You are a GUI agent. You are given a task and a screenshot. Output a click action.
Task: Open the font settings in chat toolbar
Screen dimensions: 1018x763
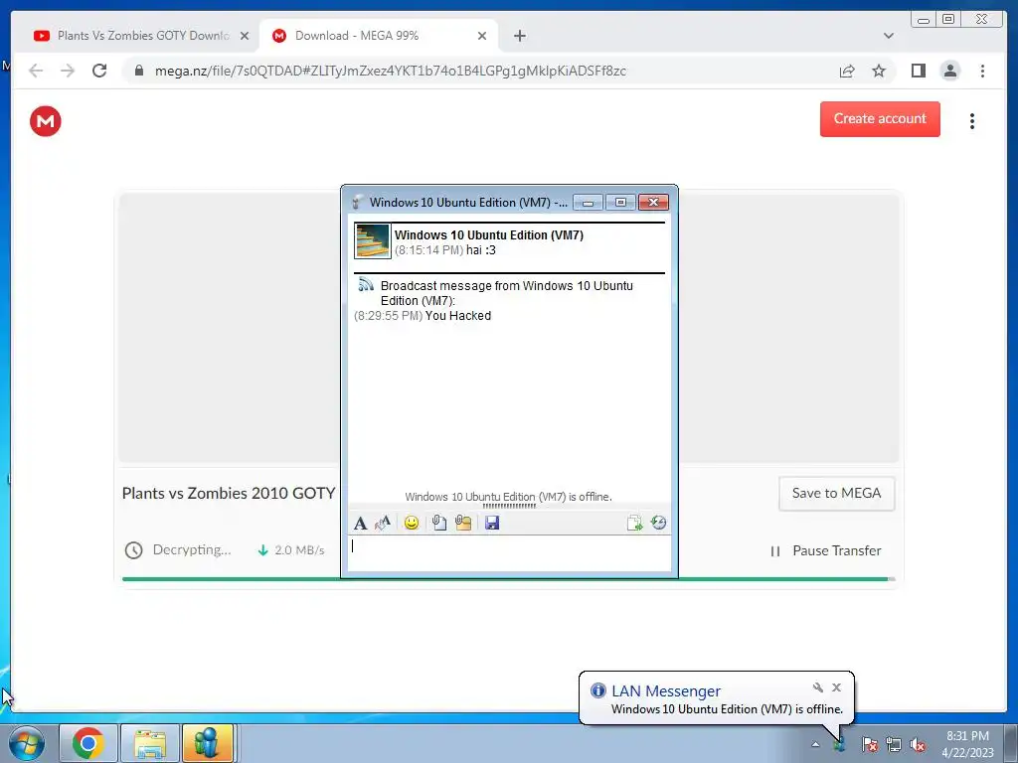click(360, 523)
